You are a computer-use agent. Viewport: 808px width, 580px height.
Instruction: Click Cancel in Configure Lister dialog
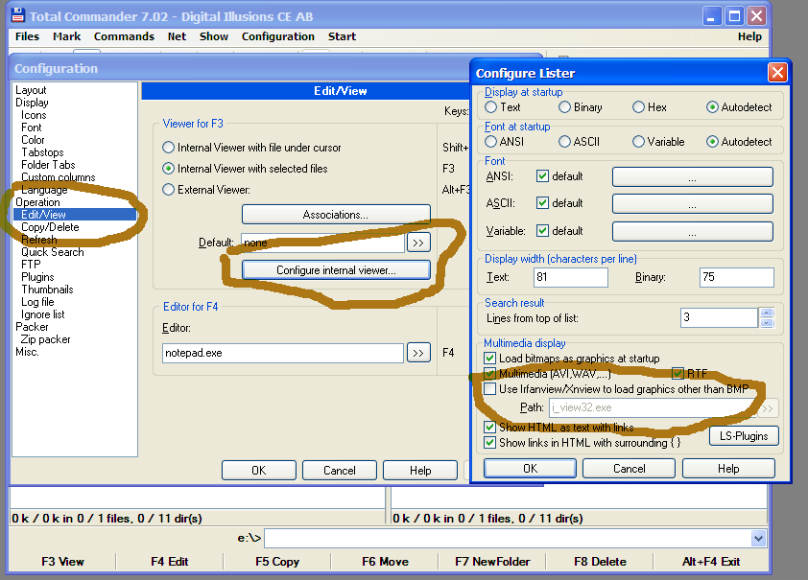pos(629,469)
